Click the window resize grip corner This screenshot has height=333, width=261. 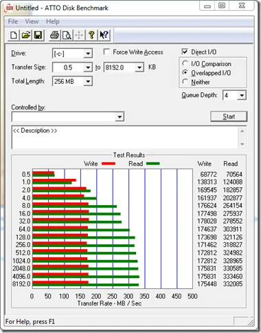(x=251, y=323)
